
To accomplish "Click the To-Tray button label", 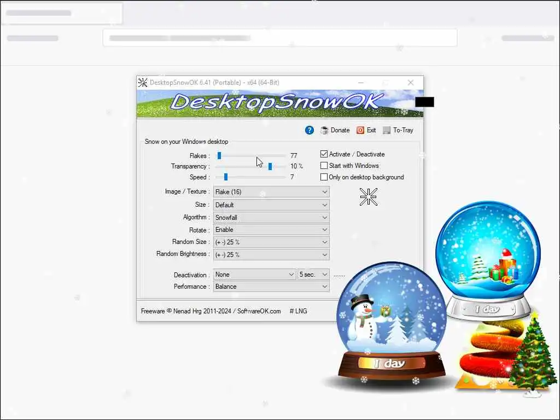I will (403, 130).
